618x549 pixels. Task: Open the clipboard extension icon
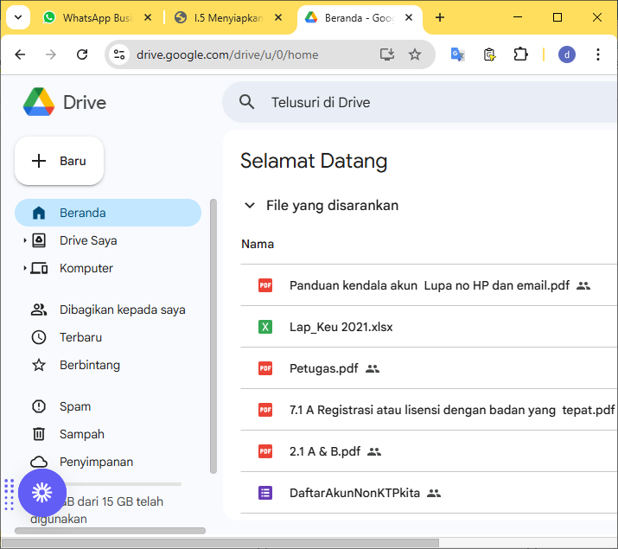tap(489, 54)
